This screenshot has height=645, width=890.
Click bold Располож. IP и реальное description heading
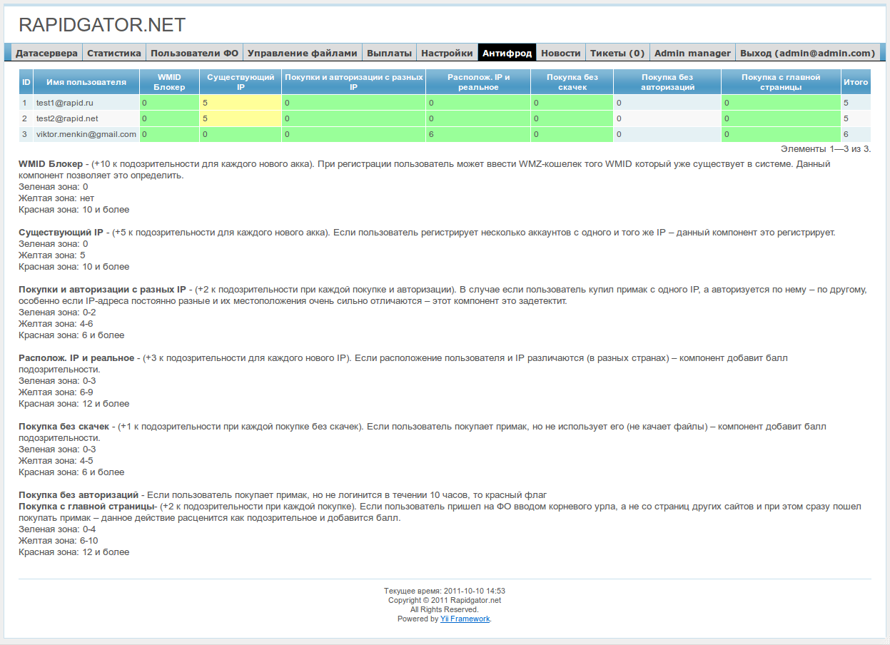coord(76,358)
